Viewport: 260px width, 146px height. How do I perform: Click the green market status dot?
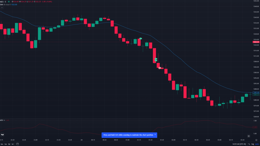[9, 2]
